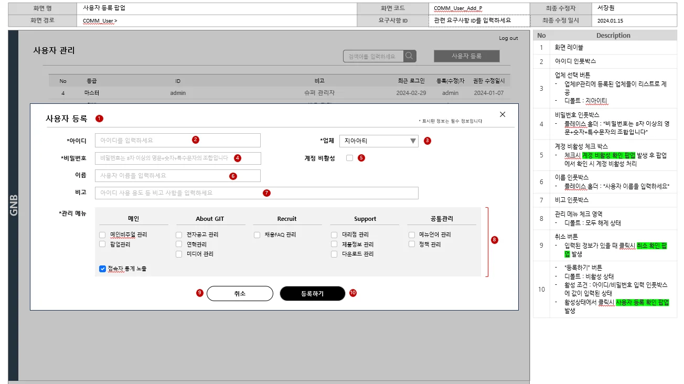684x384 pixels.
Task: Check 정책 관리 checkbox
Action: point(412,244)
